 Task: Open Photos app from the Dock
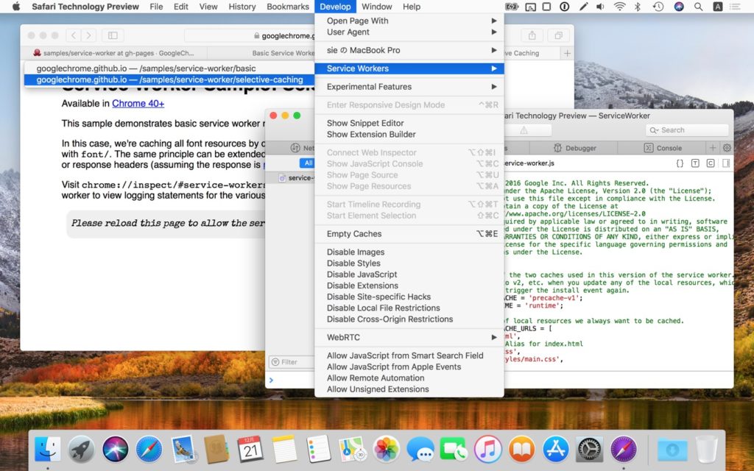point(386,448)
